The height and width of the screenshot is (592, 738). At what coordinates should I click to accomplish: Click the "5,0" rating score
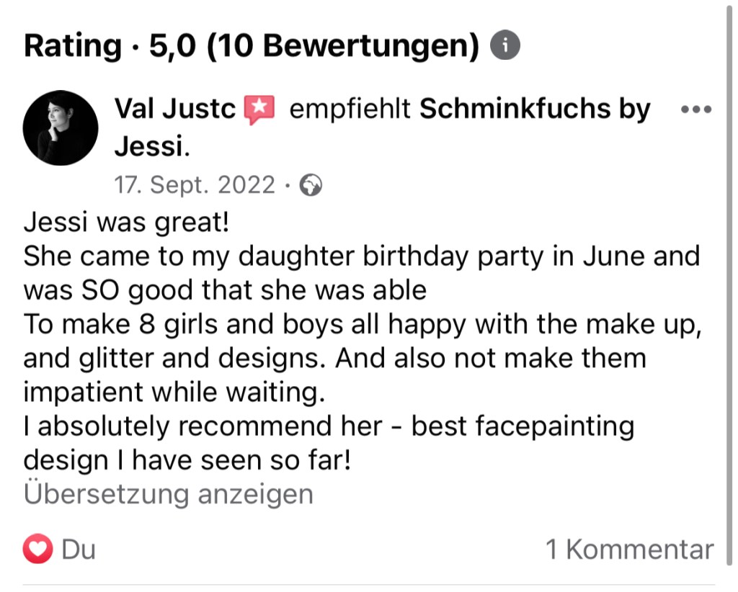point(171,47)
